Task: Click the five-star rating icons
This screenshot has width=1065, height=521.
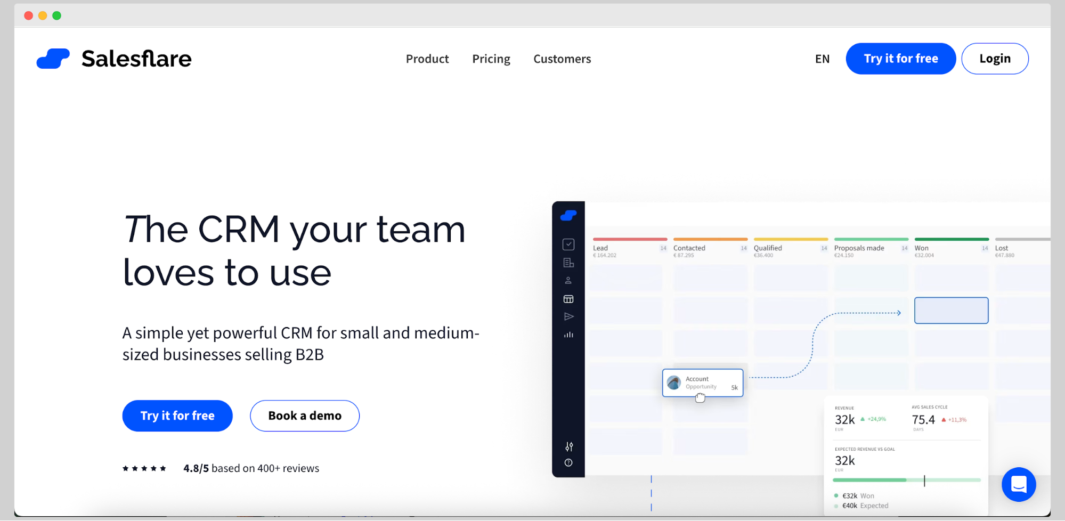Action: tap(144, 468)
